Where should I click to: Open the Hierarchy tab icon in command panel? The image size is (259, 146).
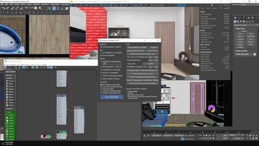pos(244,18)
